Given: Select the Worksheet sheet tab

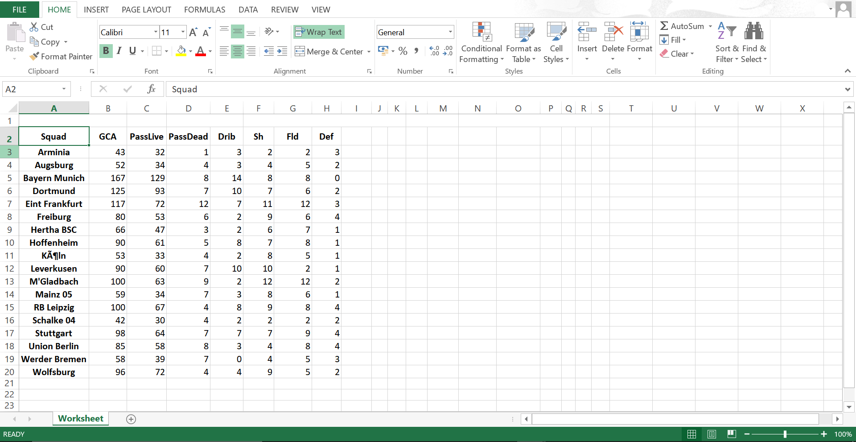Looking at the screenshot, I should (81, 418).
